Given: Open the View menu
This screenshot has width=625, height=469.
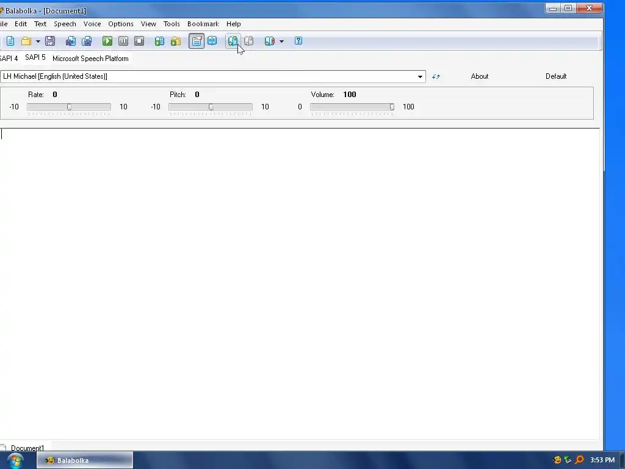Looking at the screenshot, I should pos(148,24).
